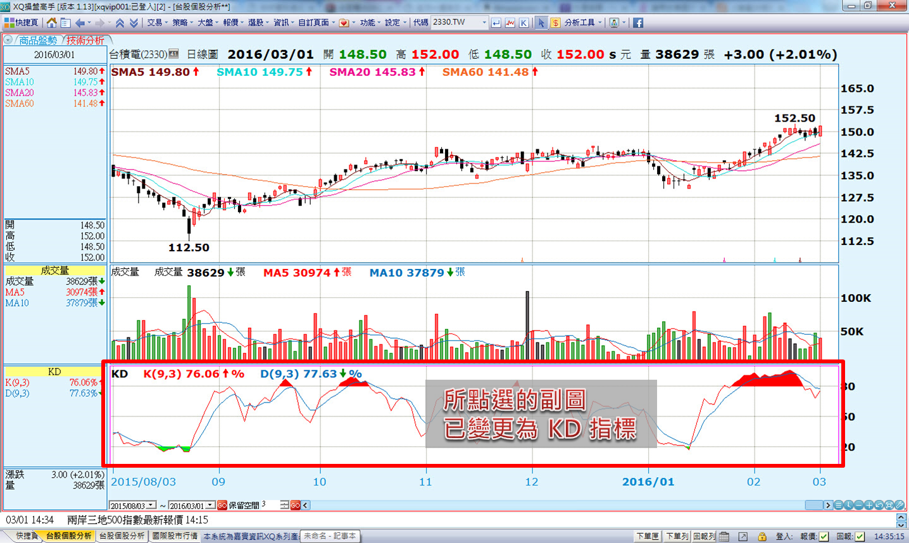
Task: Click the dollar sign trading icon
Action: [x=555, y=23]
